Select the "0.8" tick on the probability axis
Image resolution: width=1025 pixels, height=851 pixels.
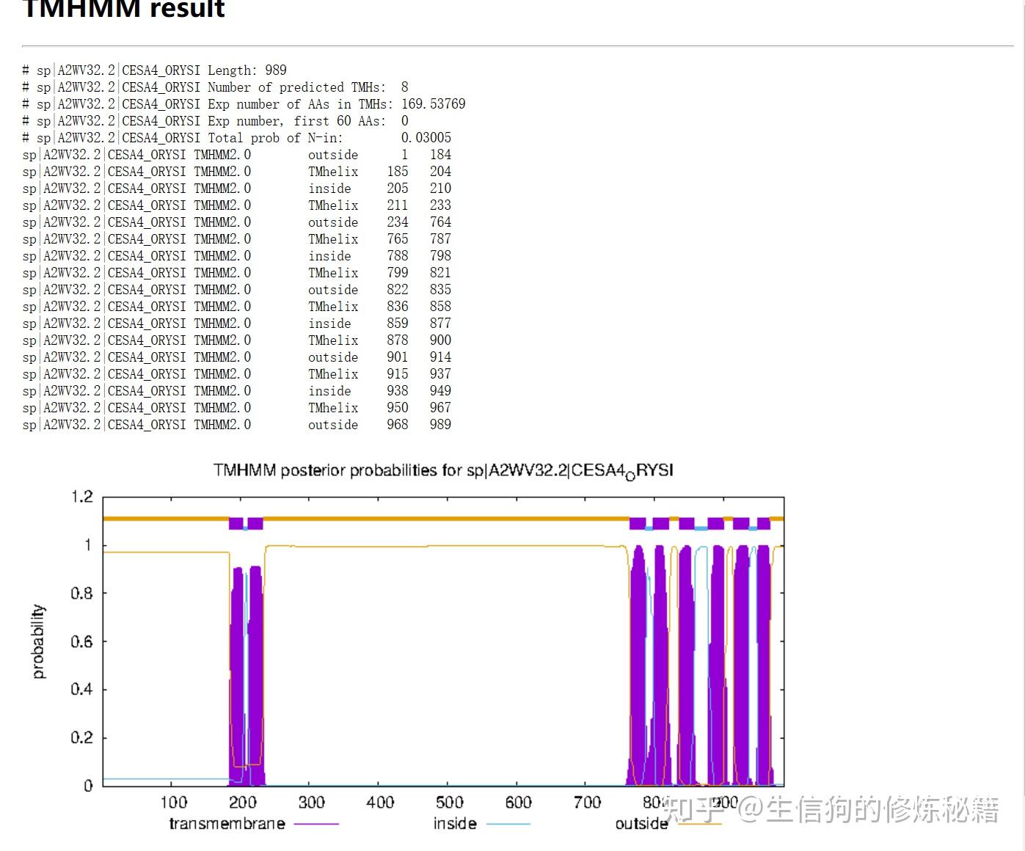tap(82, 593)
